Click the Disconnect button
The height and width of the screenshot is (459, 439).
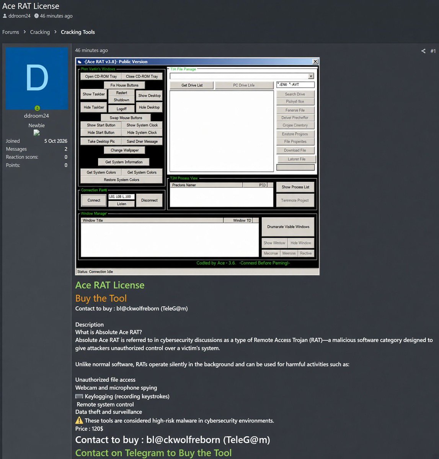coord(149,200)
